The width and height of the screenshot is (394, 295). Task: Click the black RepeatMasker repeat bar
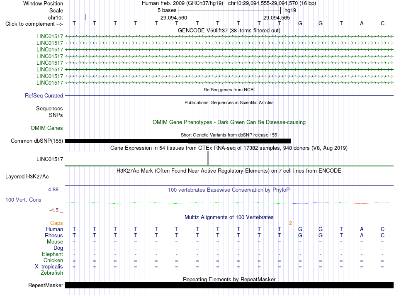click(229, 285)
